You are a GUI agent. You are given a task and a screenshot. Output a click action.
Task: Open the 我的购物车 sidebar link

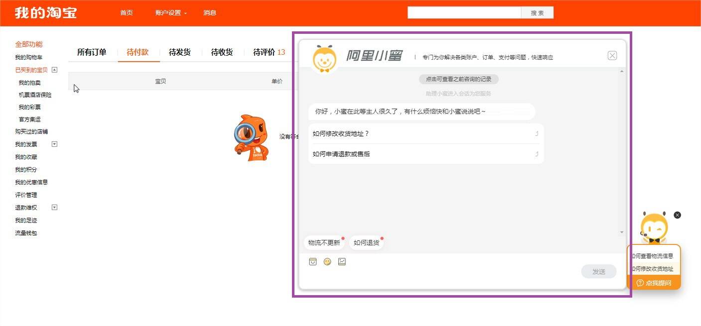(29, 58)
